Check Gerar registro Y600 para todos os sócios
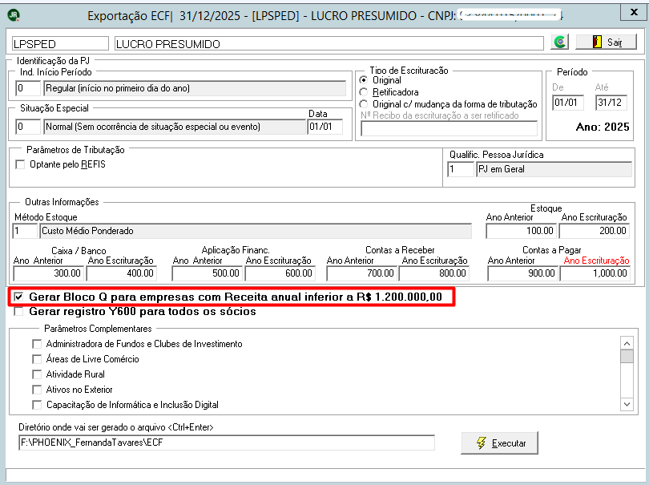649x485 pixels. click(18, 312)
